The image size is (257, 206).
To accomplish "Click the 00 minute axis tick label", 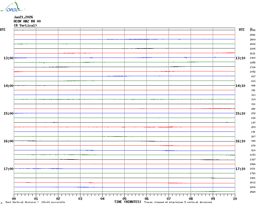I will point(14,199).
